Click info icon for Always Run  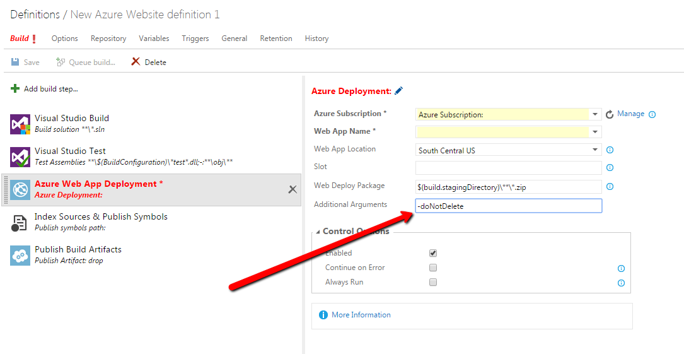(621, 283)
